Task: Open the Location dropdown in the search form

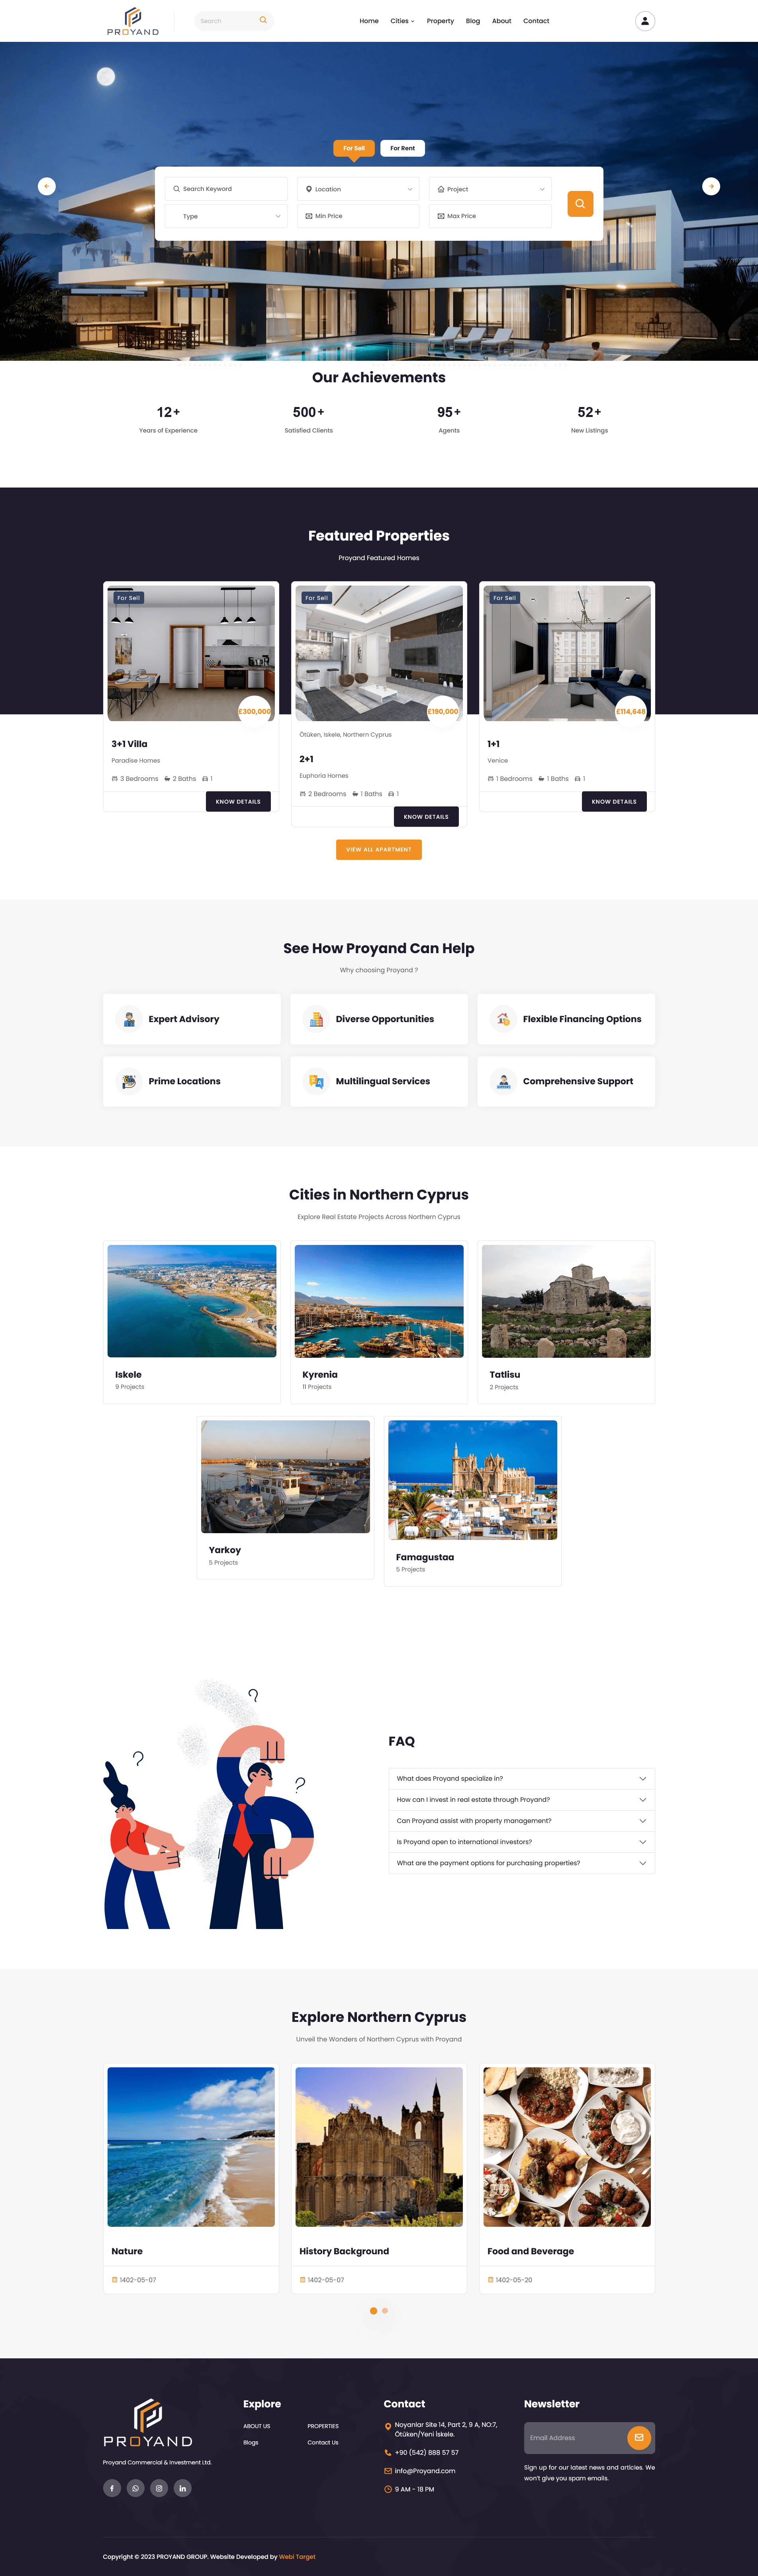Action: click(x=358, y=189)
